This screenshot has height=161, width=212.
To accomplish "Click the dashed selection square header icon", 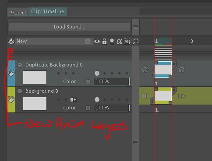I will tap(127, 42).
